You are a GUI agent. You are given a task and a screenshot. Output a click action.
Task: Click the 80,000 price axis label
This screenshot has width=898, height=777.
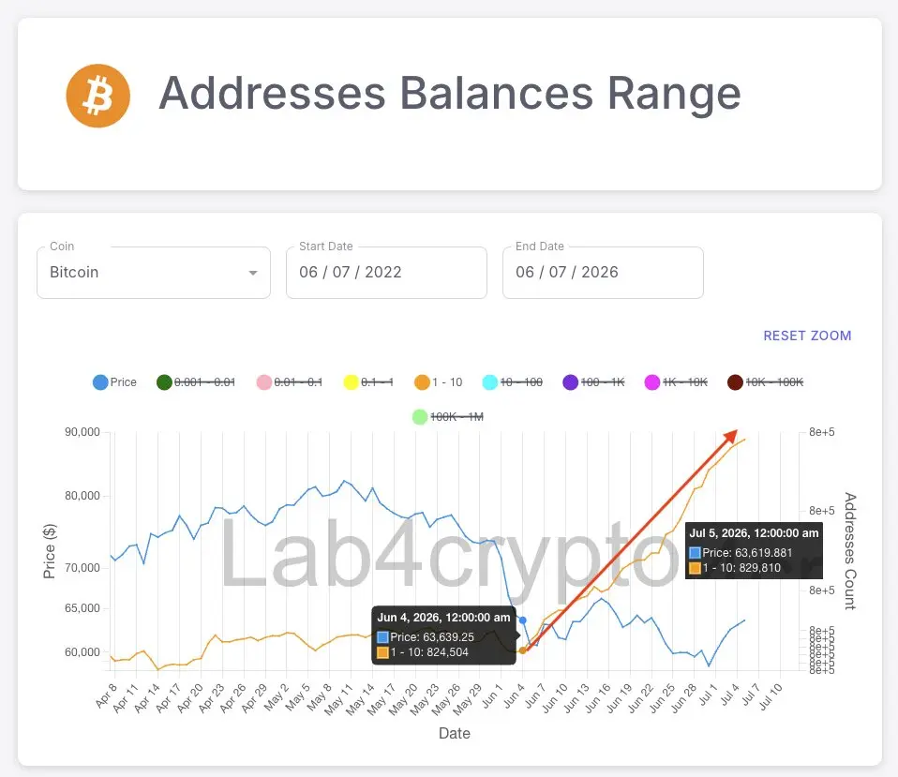pyautogui.click(x=82, y=495)
